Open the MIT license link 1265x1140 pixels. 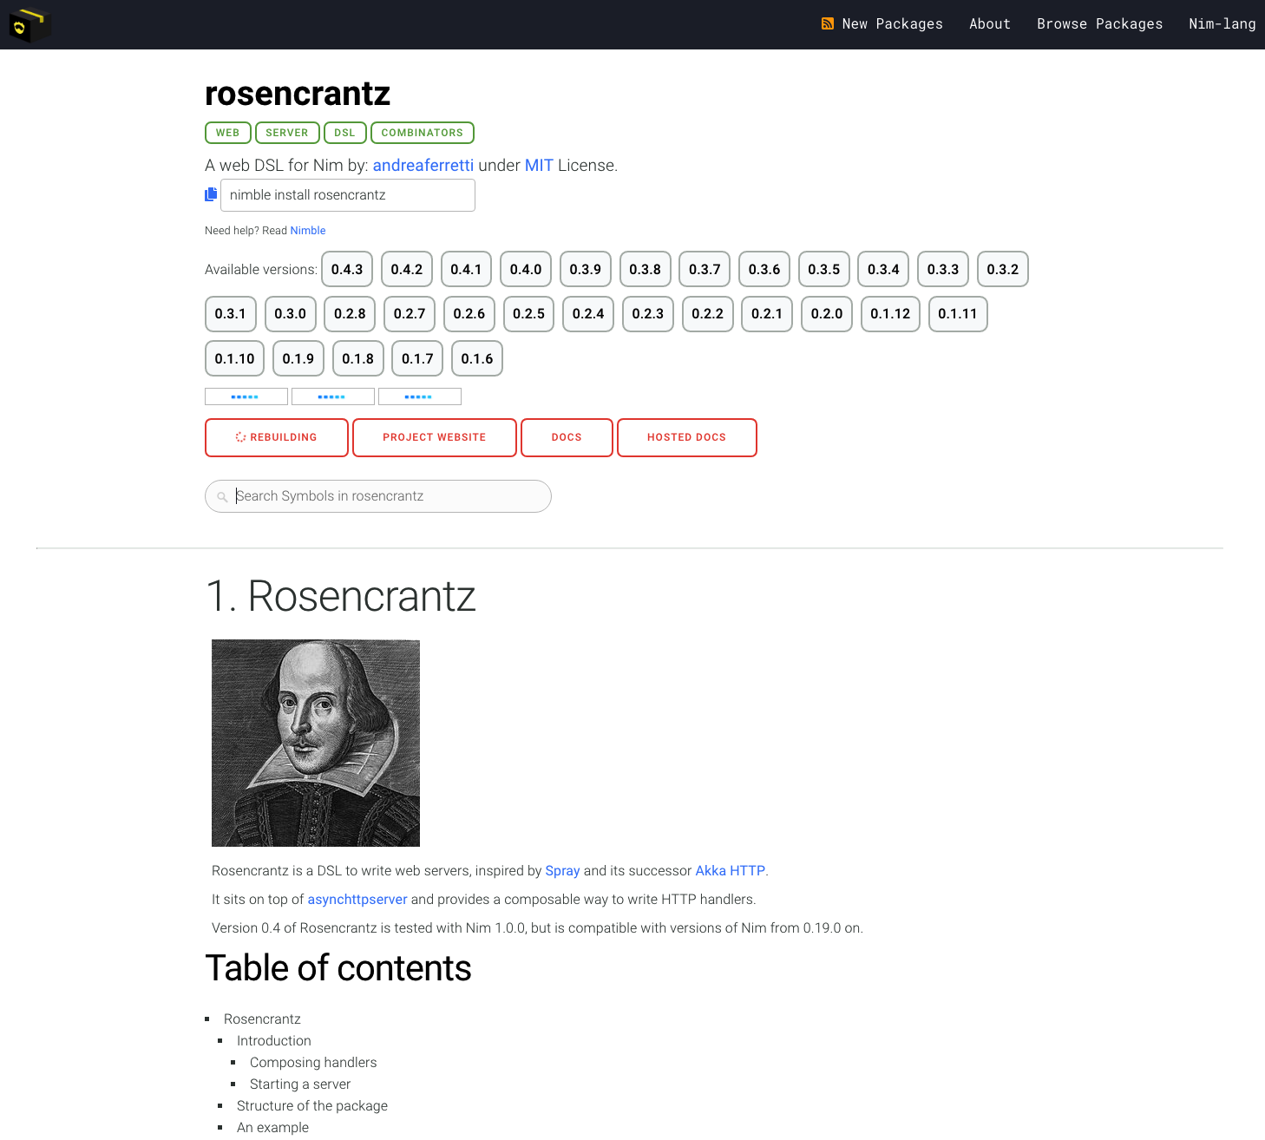539,165
